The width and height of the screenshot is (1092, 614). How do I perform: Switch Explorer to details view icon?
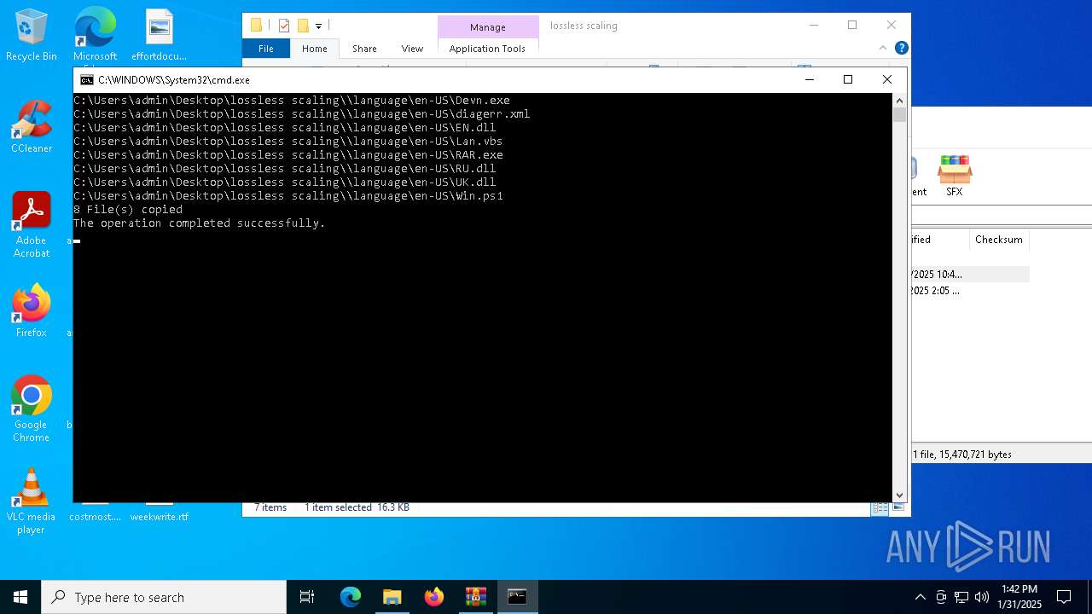tap(879, 507)
